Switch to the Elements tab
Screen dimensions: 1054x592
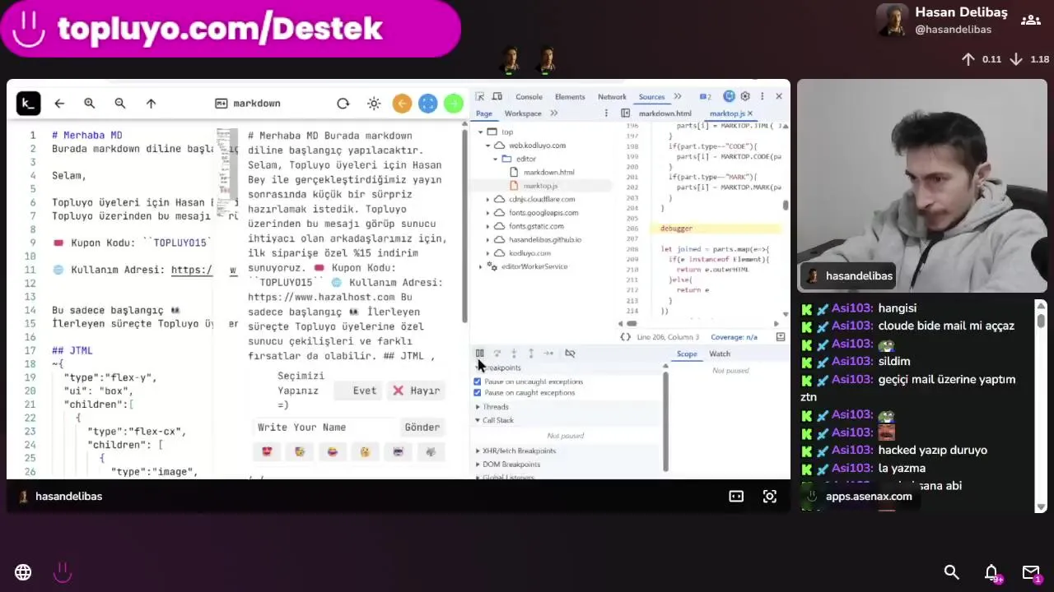pyautogui.click(x=570, y=97)
